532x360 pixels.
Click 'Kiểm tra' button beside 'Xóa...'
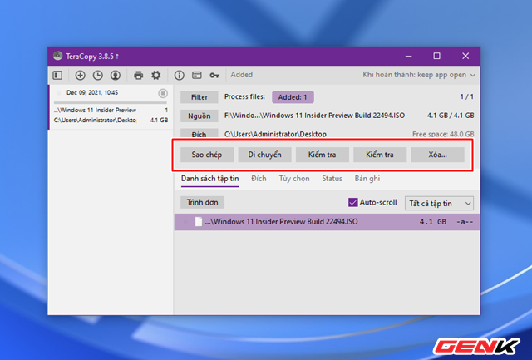[380, 155]
